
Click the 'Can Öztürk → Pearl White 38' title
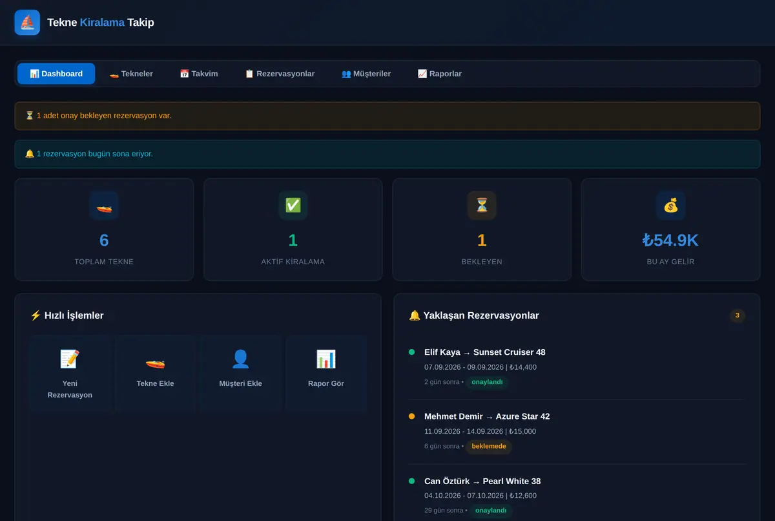482,481
